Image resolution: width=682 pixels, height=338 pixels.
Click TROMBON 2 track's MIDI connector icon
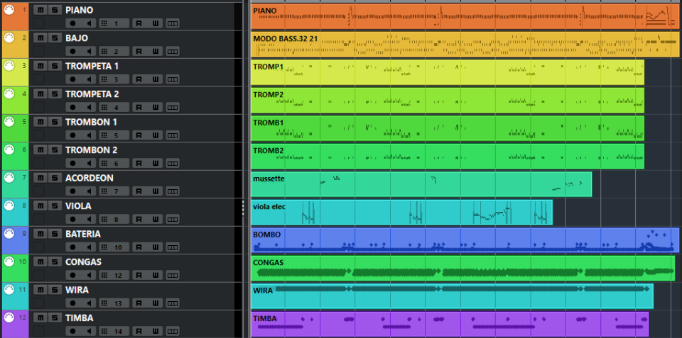point(9,150)
